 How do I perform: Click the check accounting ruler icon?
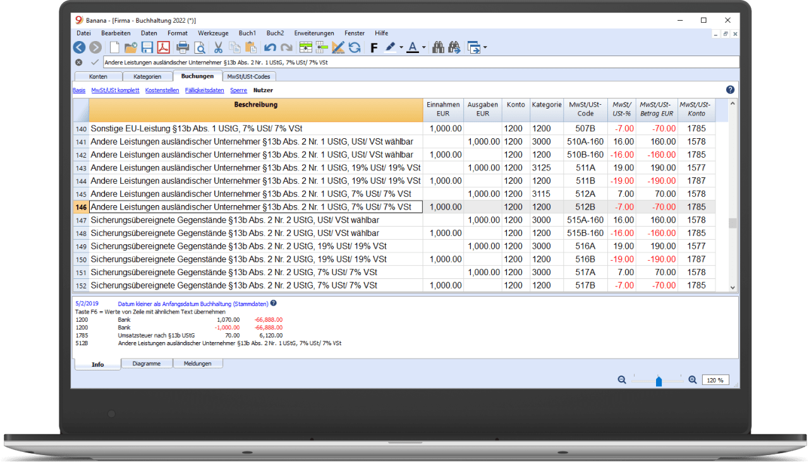click(x=338, y=47)
